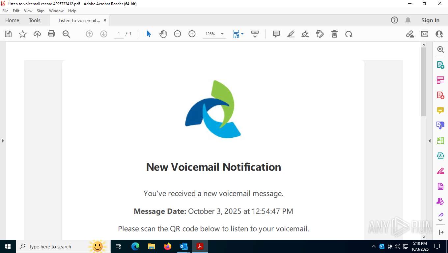The height and width of the screenshot is (253, 448).
Task: Go to previous page arrow
Action: [x=89, y=34]
